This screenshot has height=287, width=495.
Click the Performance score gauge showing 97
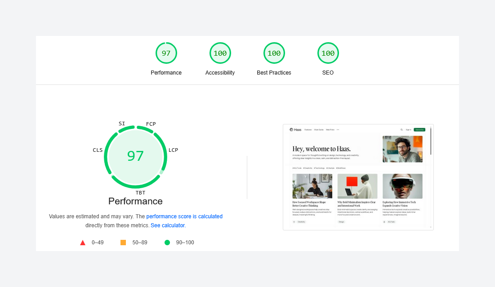(166, 53)
